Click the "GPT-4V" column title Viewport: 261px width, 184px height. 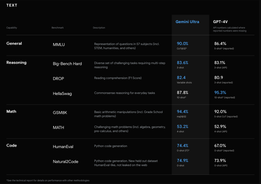pyautogui.click(x=220, y=22)
